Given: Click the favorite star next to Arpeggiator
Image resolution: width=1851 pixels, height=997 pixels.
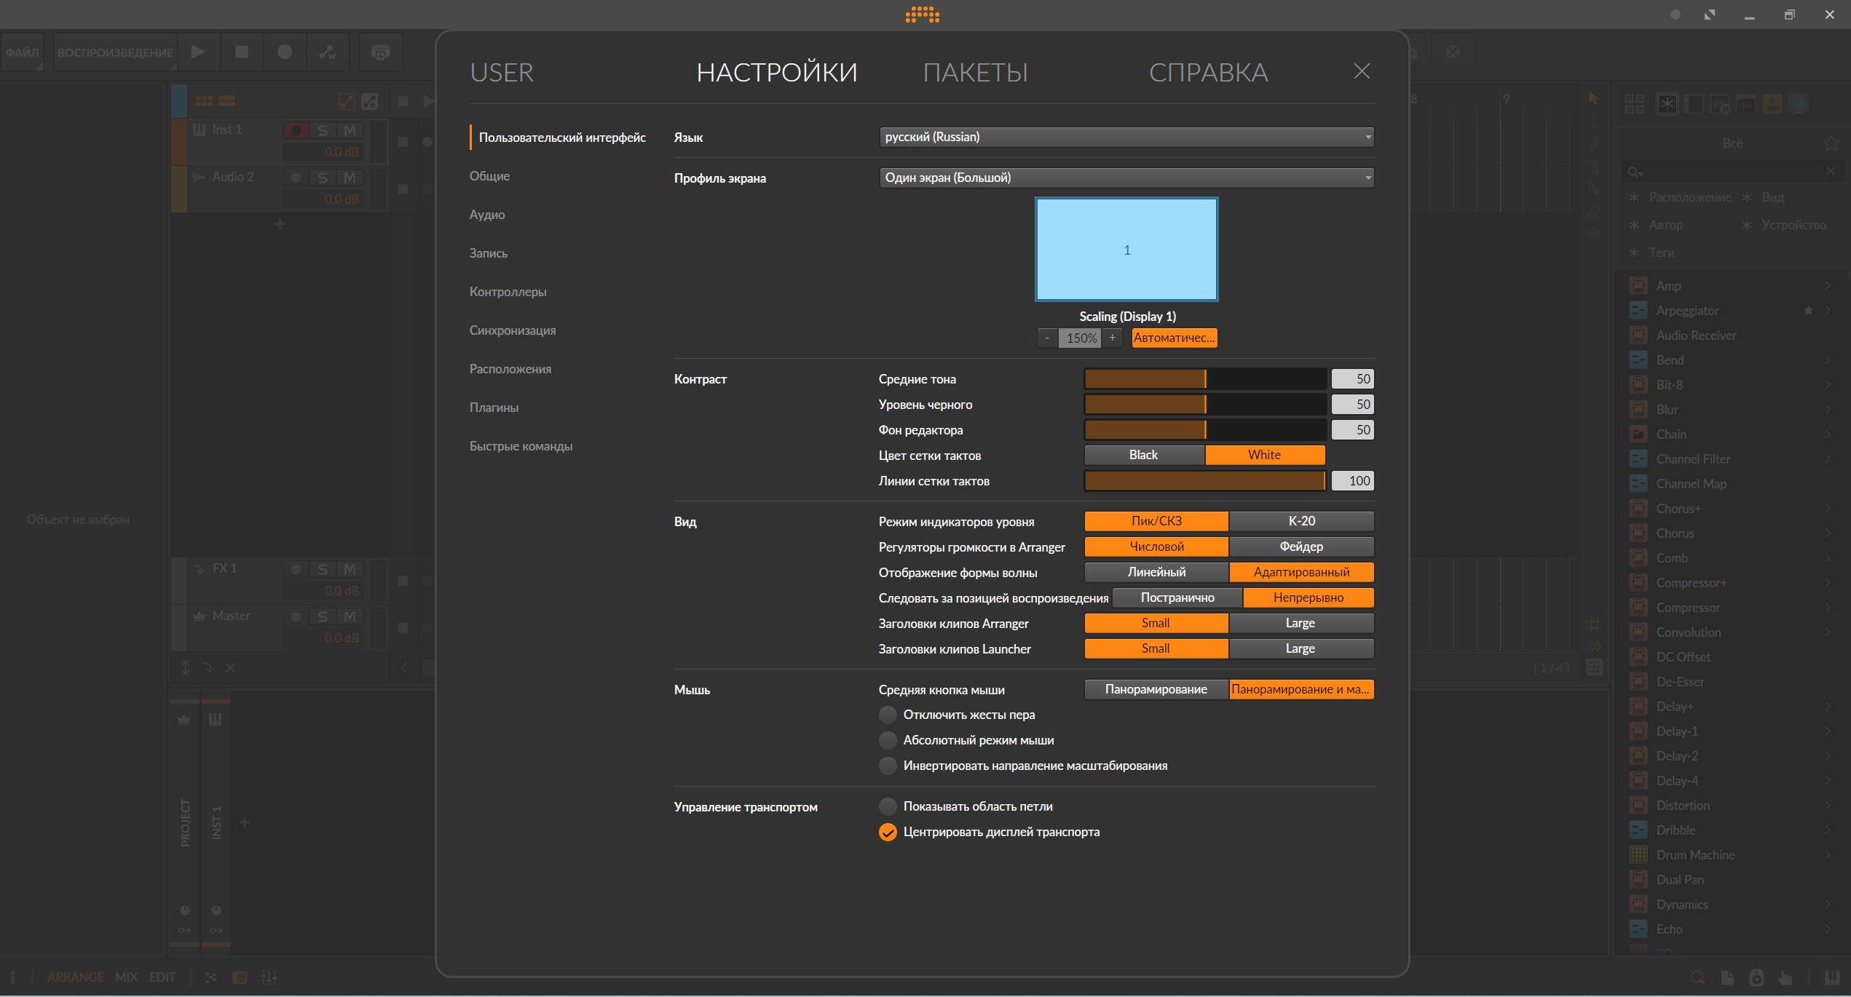Looking at the screenshot, I should [x=1808, y=311].
